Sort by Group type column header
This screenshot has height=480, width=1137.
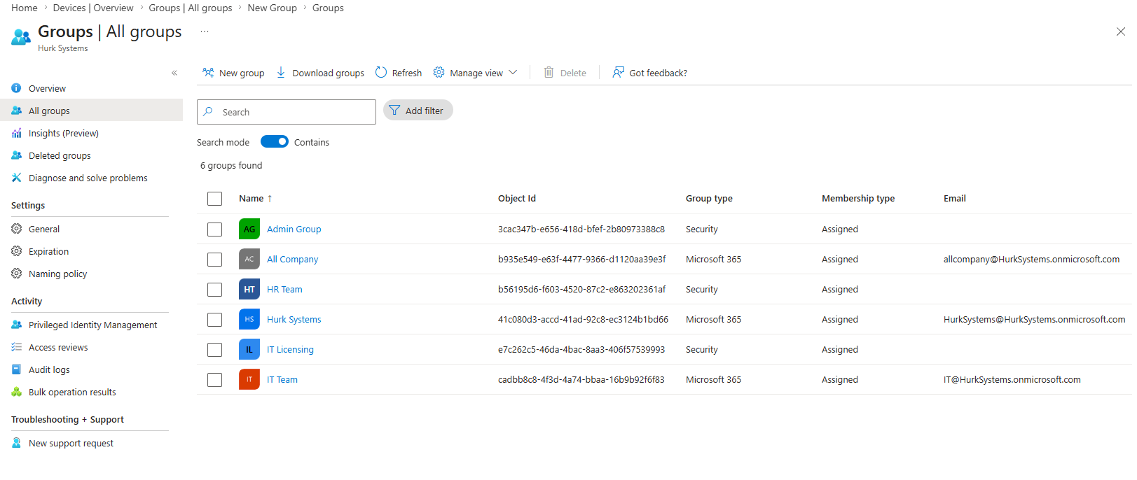tap(709, 199)
